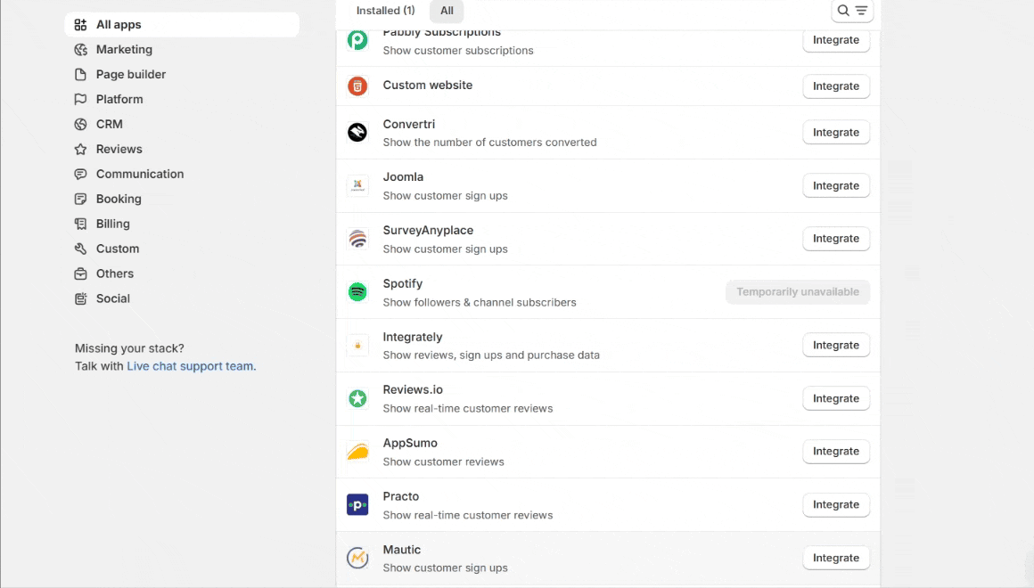
Task: Click the AppSumo logo icon
Action: click(x=357, y=452)
